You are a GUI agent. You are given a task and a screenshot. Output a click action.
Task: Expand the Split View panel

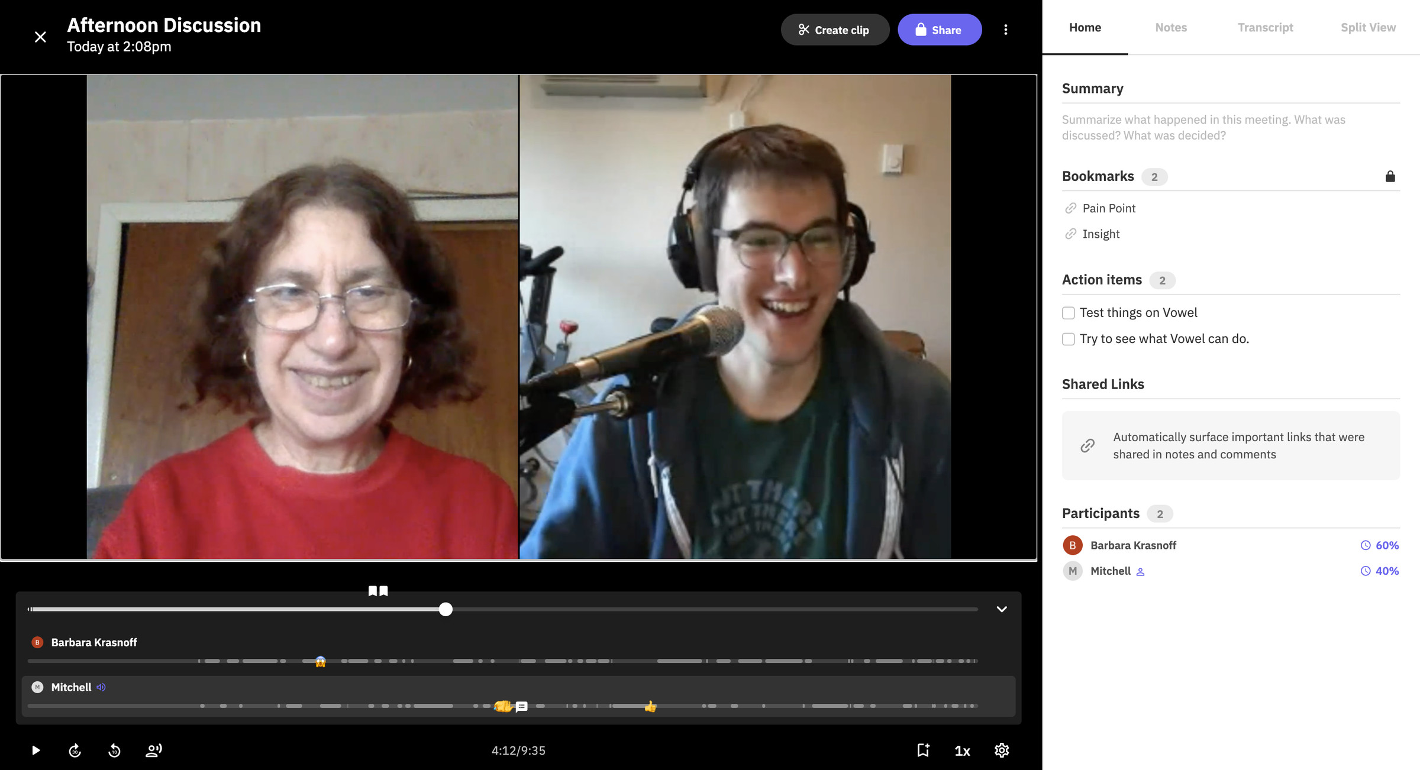(x=1367, y=27)
